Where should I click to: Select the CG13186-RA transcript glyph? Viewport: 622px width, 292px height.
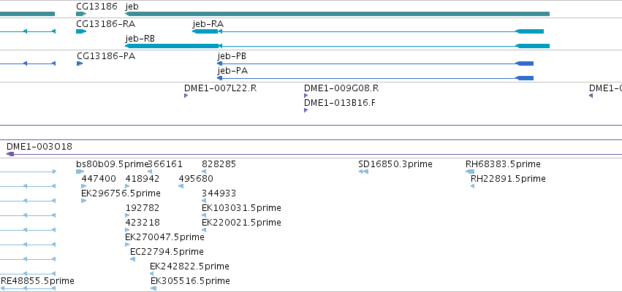[x=81, y=31]
